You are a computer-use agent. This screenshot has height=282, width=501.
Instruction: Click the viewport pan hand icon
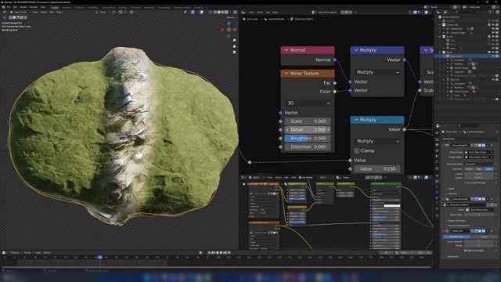pyautogui.click(x=234, y=46)
